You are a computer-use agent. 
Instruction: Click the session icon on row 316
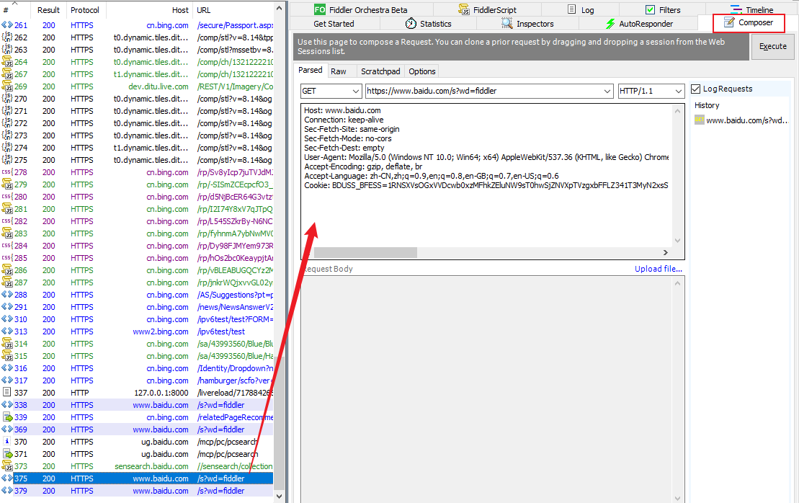pos(7,368)
